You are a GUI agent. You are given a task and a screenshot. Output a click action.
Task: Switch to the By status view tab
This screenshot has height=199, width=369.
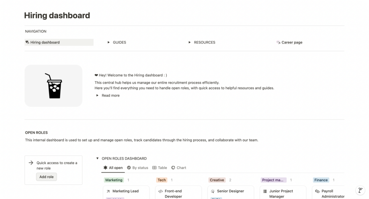[x=138, y=168]
